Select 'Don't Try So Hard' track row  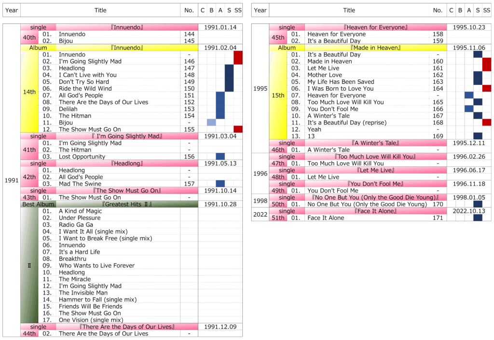click(110, 82)
